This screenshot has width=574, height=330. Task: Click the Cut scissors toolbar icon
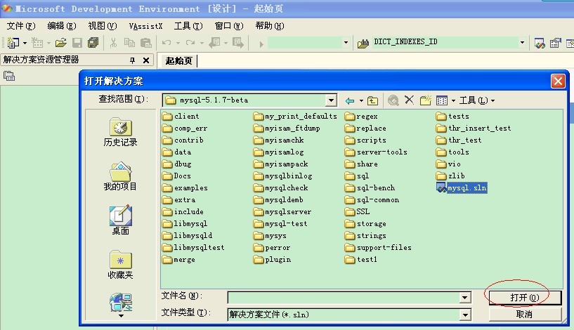pyautogui.click(x=114, y=43)
